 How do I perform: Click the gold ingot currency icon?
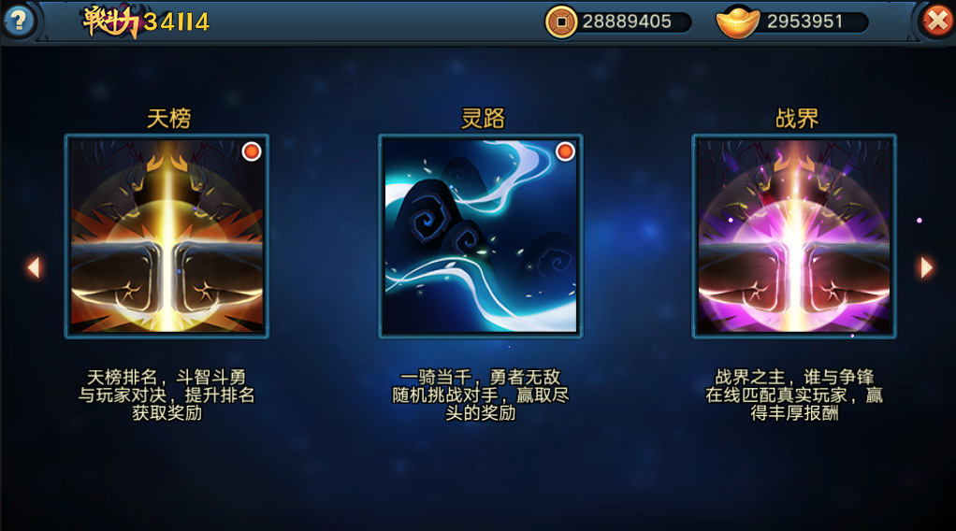738,22
